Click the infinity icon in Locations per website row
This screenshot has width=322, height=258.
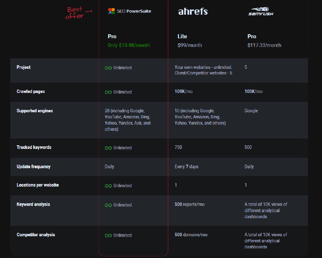108,186
